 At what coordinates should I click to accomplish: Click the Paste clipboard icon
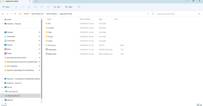click(29, 7)
